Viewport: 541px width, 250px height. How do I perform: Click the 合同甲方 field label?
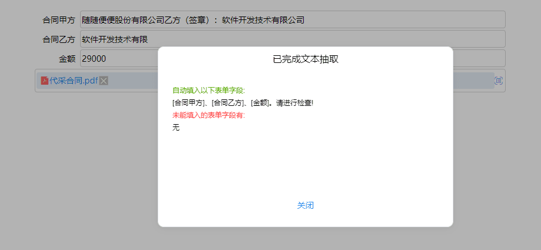point(59,20)
